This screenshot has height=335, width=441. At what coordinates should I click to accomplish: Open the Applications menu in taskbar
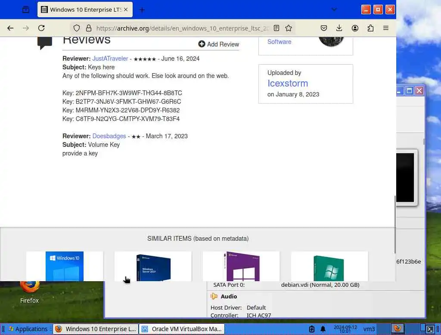tap(28, 329)
